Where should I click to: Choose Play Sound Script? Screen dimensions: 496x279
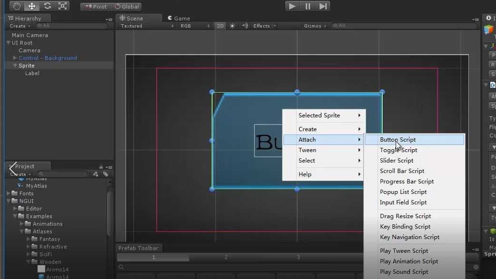pos(414,272)
